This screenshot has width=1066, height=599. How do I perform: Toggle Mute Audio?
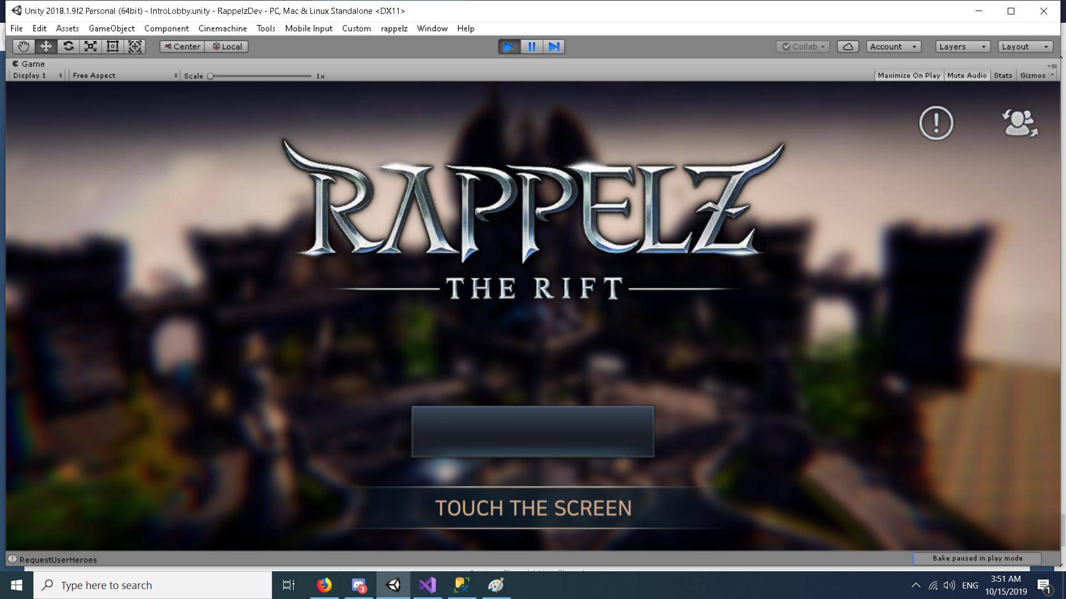point(967,75)
